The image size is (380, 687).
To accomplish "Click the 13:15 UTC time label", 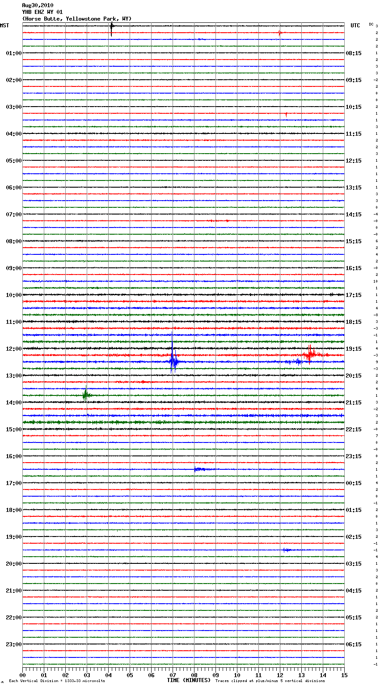I will click(354, 188).
